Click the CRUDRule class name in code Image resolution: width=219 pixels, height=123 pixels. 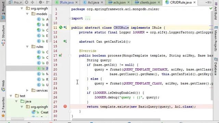[121, 28]
